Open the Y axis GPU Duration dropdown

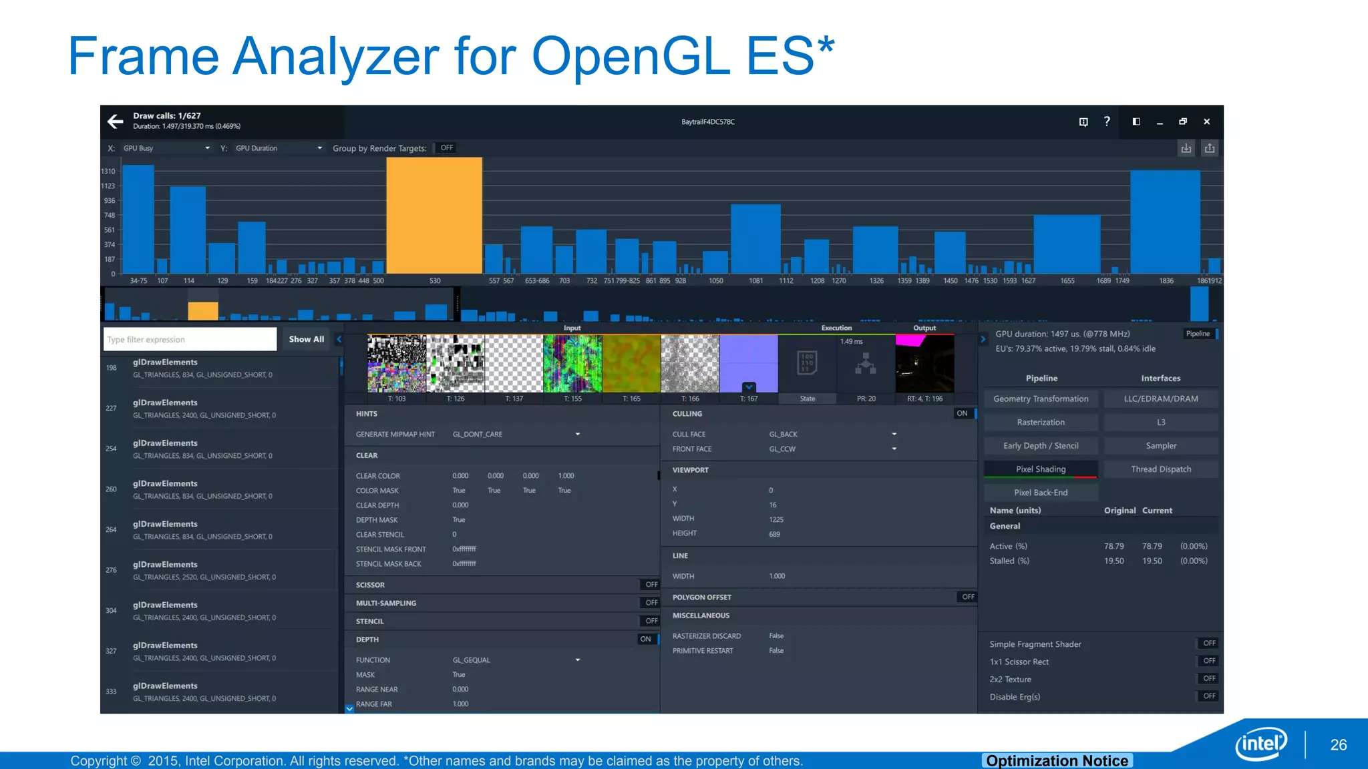click(x=279, y=148)
